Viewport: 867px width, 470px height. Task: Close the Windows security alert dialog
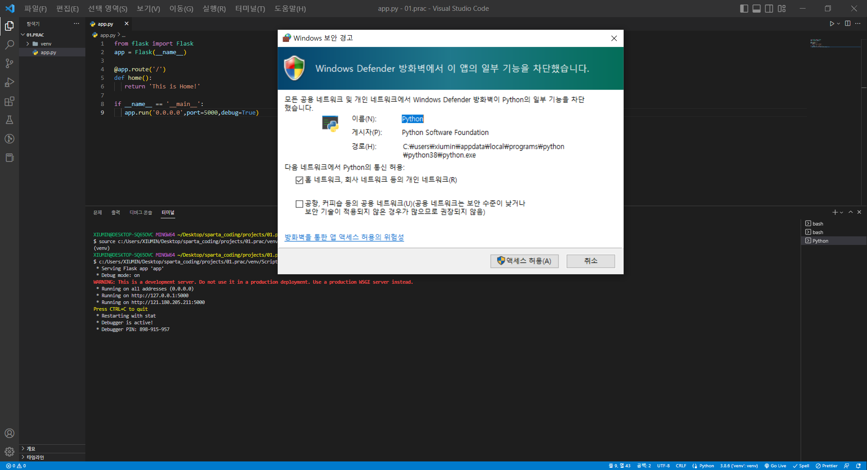(614, 38)
